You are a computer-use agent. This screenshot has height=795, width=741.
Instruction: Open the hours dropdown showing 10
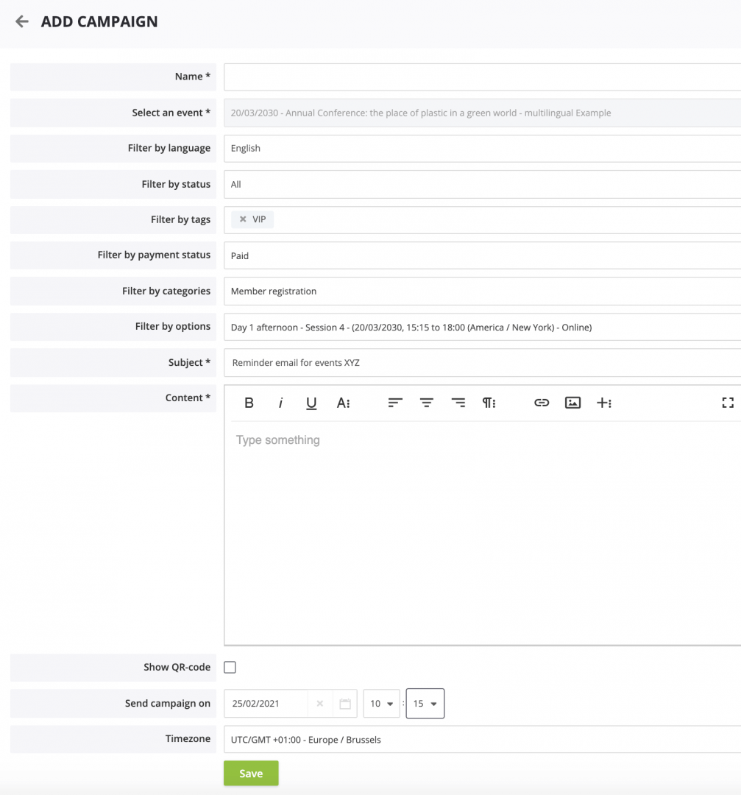pos(381,703)
